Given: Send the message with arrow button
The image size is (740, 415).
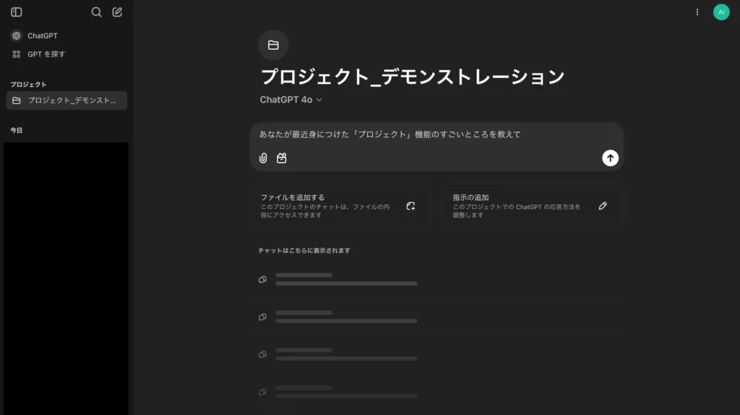Looking at the screenshot, I should pyautogui.click(x=610, y=158).
